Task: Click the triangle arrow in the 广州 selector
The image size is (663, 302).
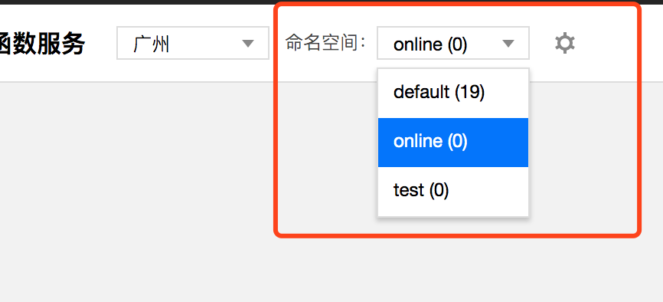Action: tap(248, 43)
